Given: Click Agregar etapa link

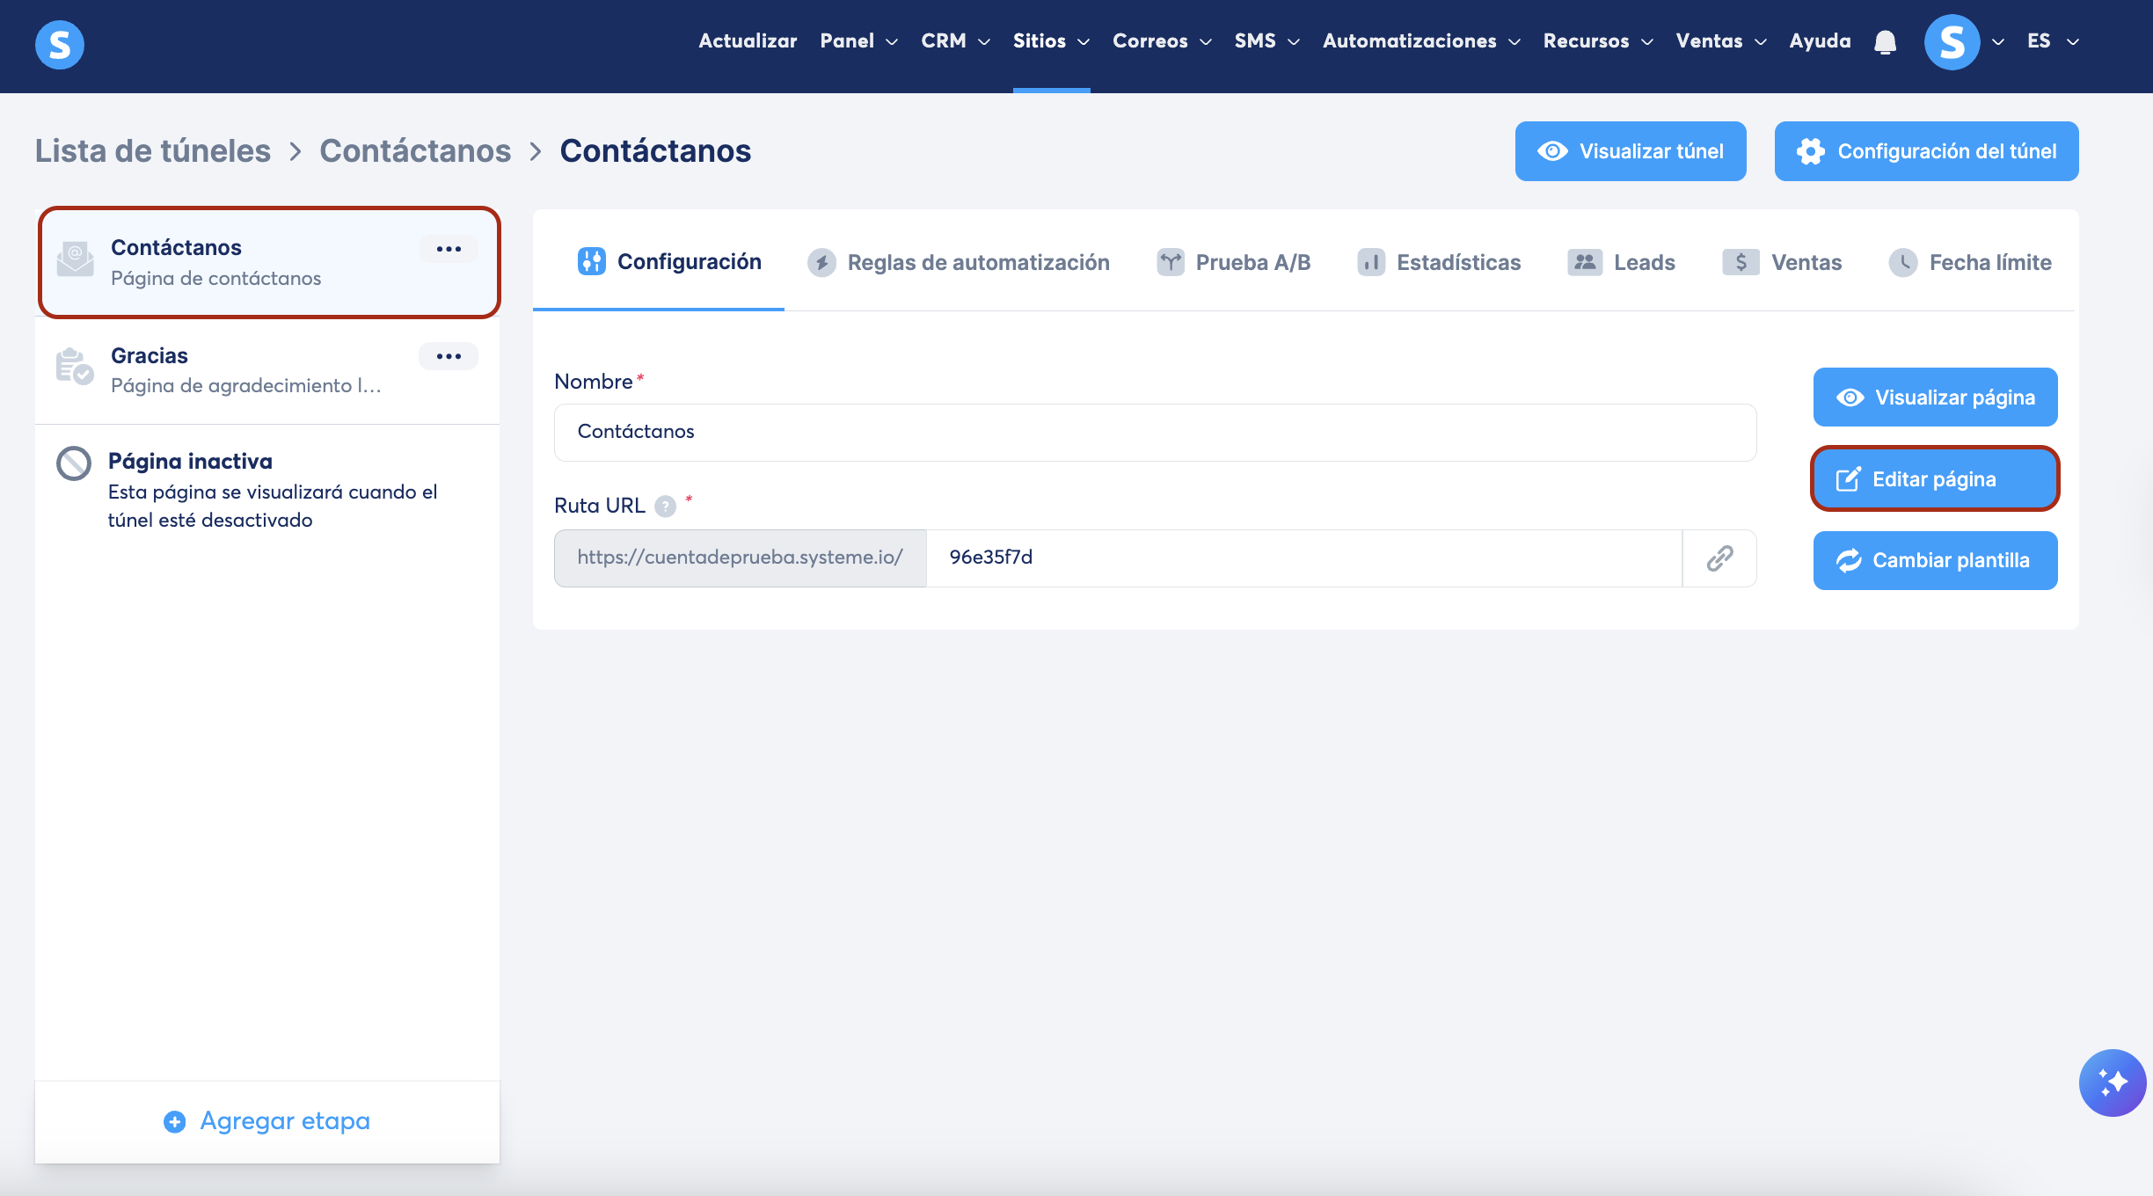Looking at the screenshot, I should click(267, 1121).
